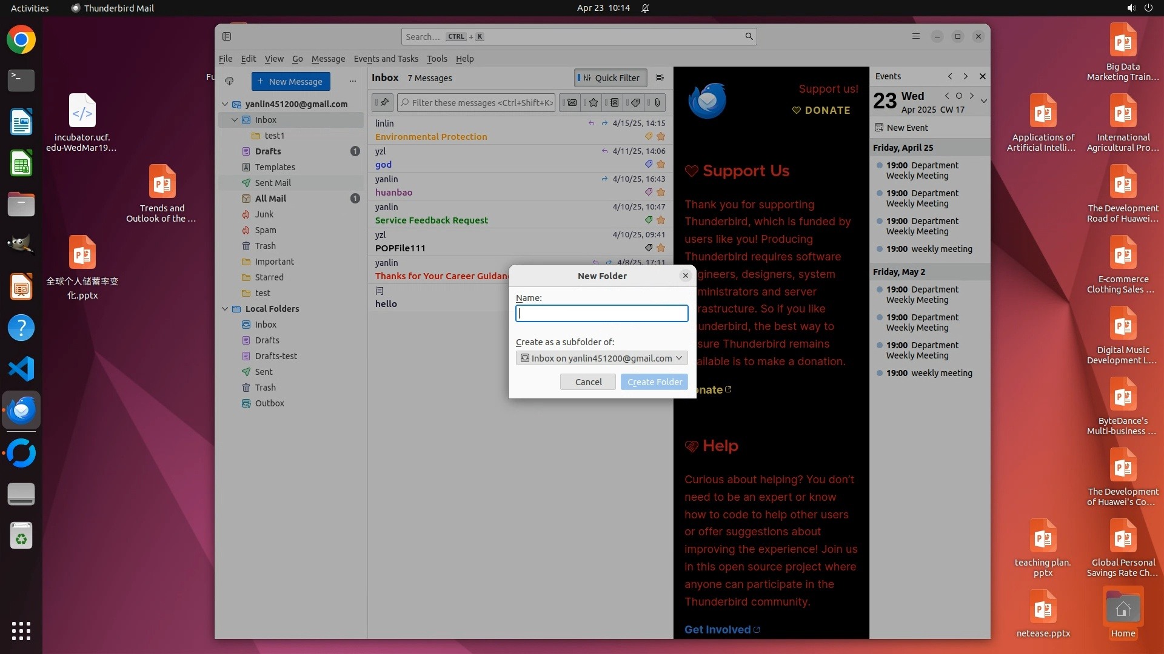This screenshot has height=654, width=1164.
Task: Open Google Chrome from the dock
Action: click(21, 40)
